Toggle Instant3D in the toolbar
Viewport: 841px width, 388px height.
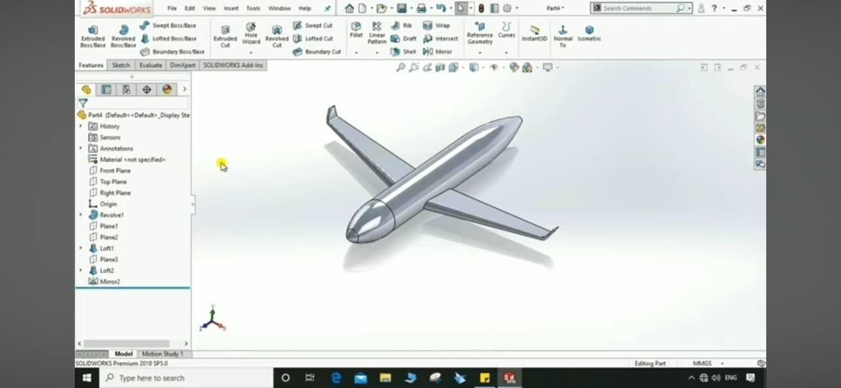pos(534,34)
